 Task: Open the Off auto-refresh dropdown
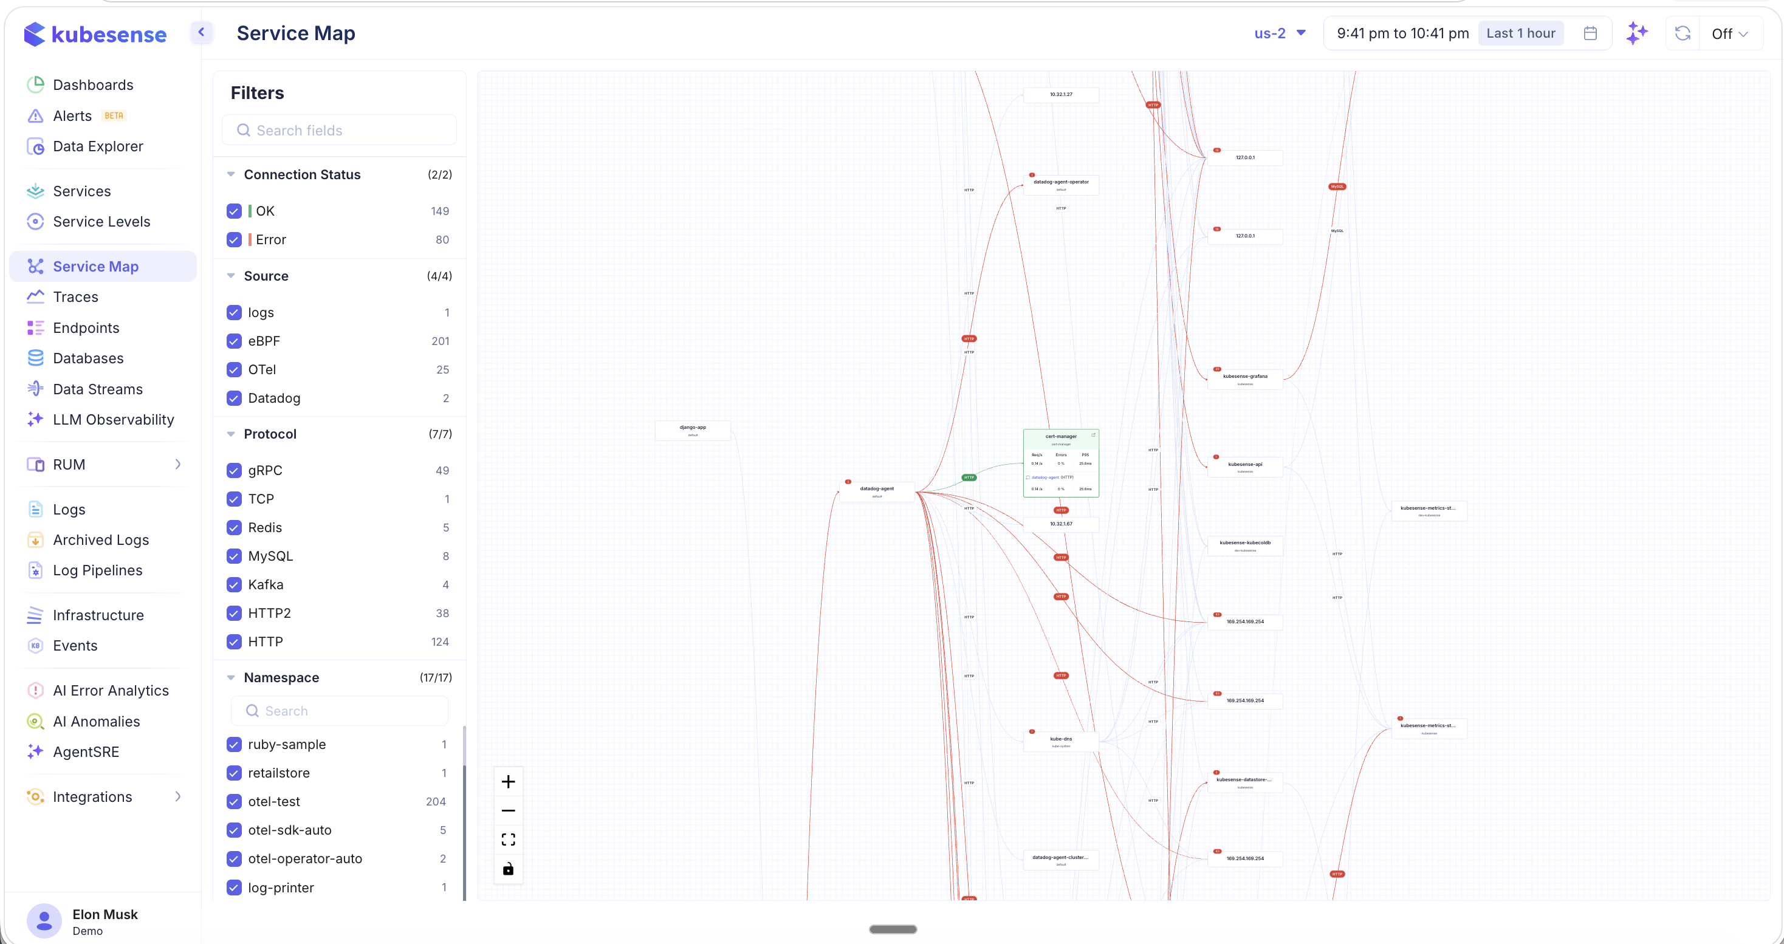1730,33
